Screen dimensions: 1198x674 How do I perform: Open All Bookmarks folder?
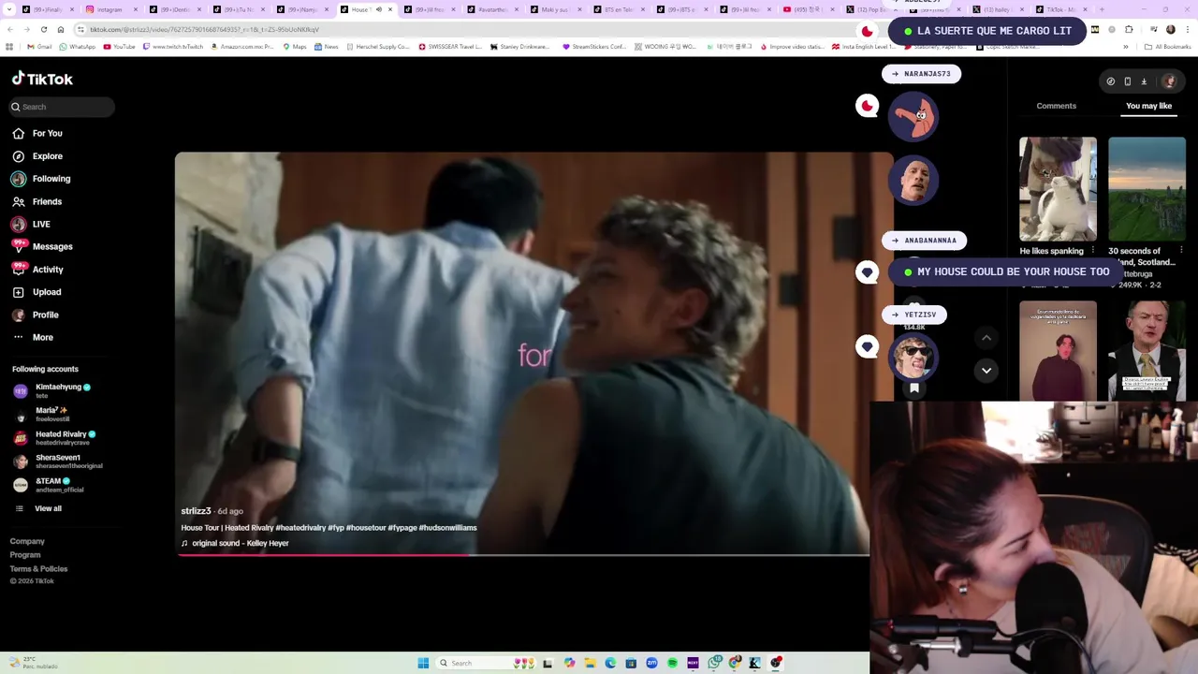(x=1168, y=47)
